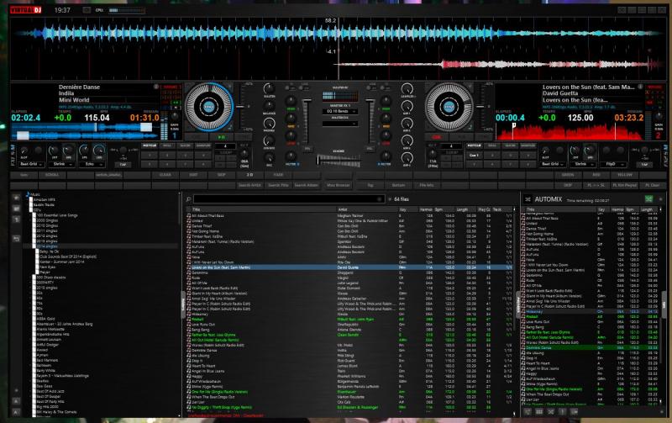Toggle button beneath left channel volume fader
The height and width of the screenshot is (423, 672).
pos(307,149)
